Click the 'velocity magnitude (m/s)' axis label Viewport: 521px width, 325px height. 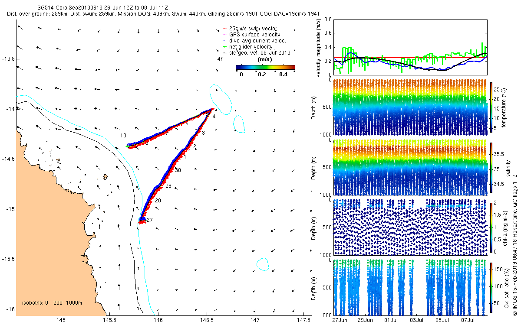(319, 48)
